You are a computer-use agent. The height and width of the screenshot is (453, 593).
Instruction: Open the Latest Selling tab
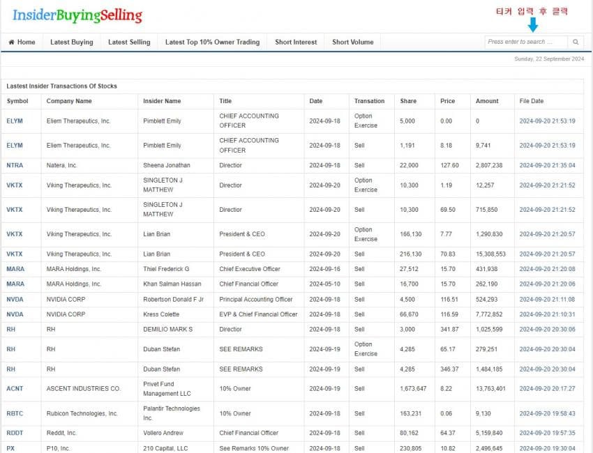[129, 42]
